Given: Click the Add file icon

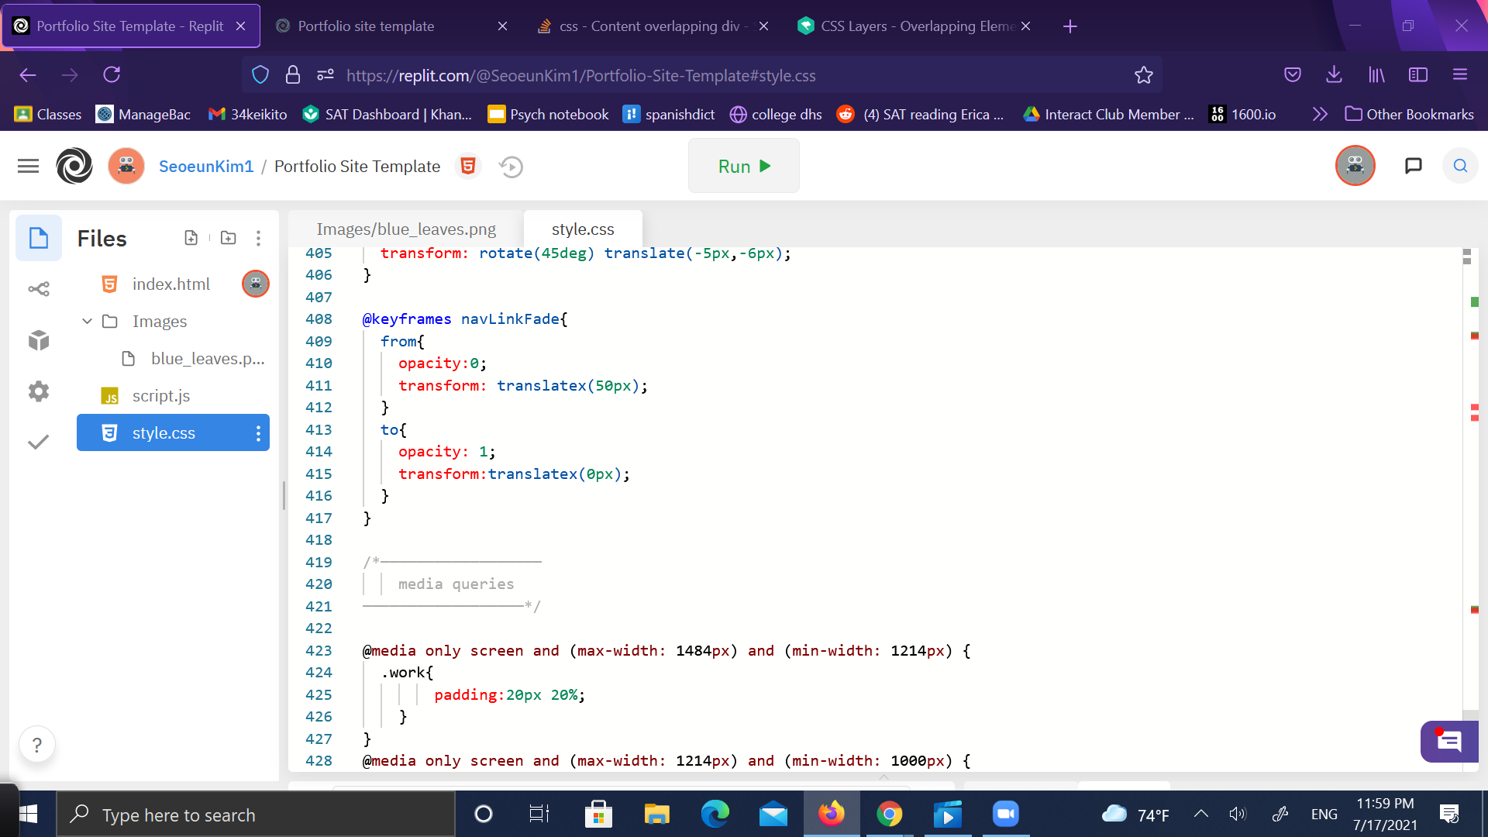Looking at the screenshot, I should click(x=191, y=238).
